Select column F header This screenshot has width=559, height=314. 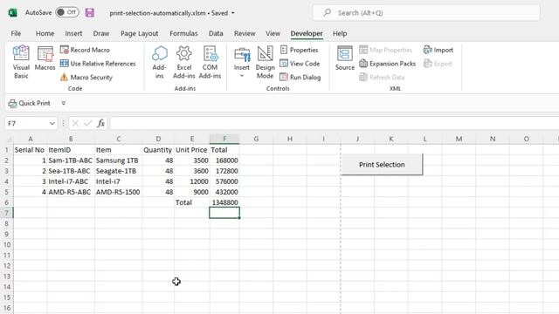224,139
